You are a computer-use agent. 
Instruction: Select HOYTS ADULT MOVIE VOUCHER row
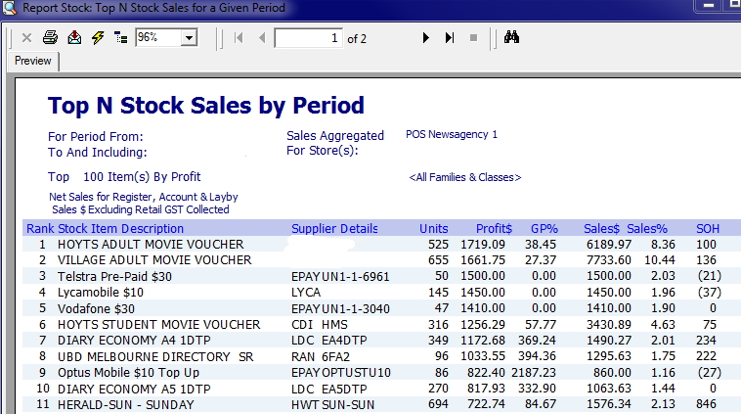click(381, 244)
